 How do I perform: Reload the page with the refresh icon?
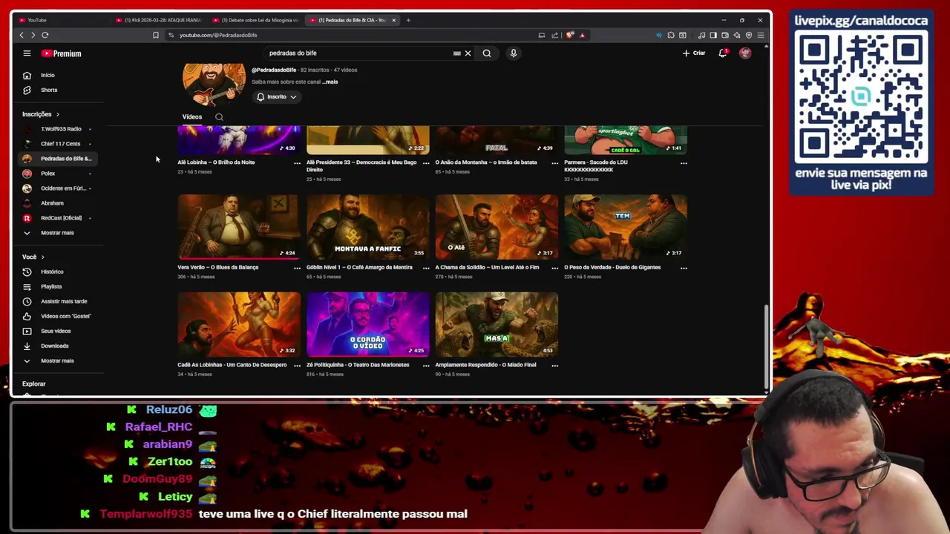[x=45, y=35]
